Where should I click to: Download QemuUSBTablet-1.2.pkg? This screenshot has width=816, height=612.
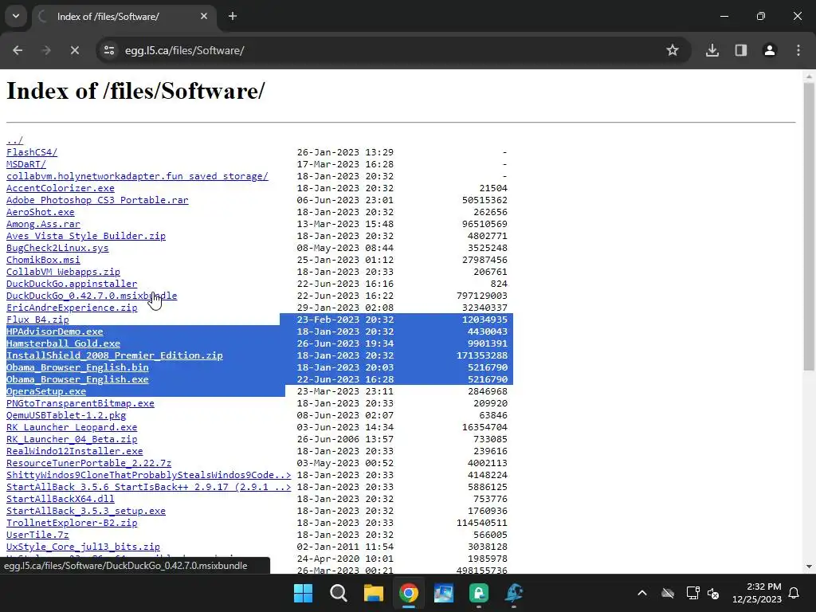pyautogui.click(x=66, y=416)
